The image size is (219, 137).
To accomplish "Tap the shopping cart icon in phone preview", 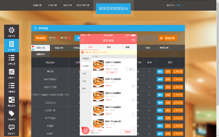I will pyautogui.click(x=85, y=131).
